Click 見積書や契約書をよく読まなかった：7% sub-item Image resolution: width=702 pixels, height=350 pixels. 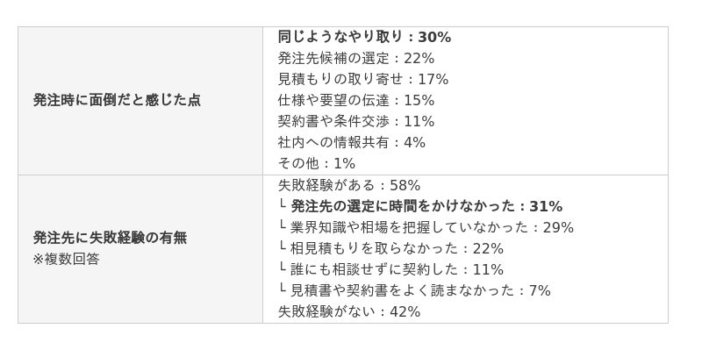tap(420, 290)
